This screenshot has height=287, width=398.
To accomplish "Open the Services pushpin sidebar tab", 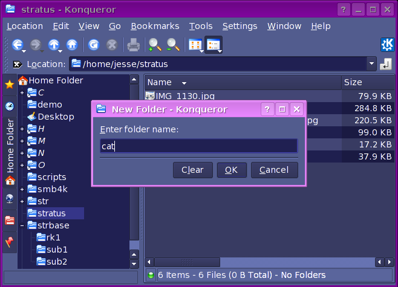I will point(10,242).
